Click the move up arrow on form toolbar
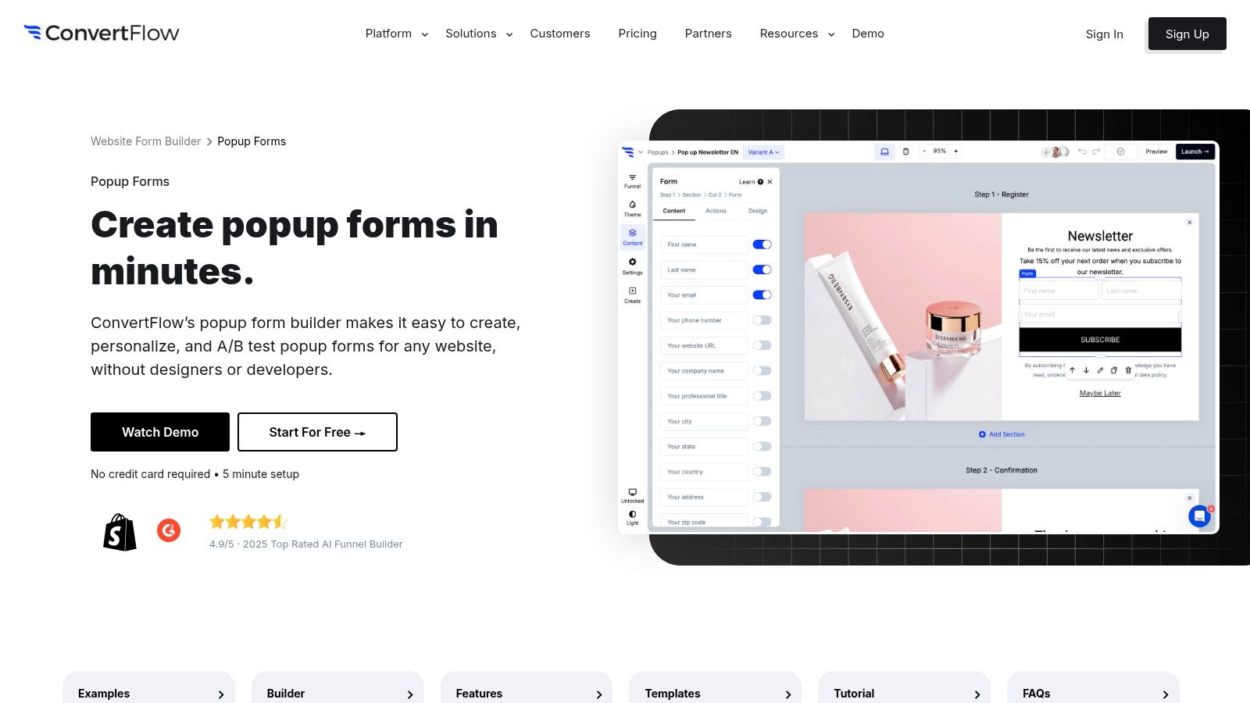 point(1072,370)
